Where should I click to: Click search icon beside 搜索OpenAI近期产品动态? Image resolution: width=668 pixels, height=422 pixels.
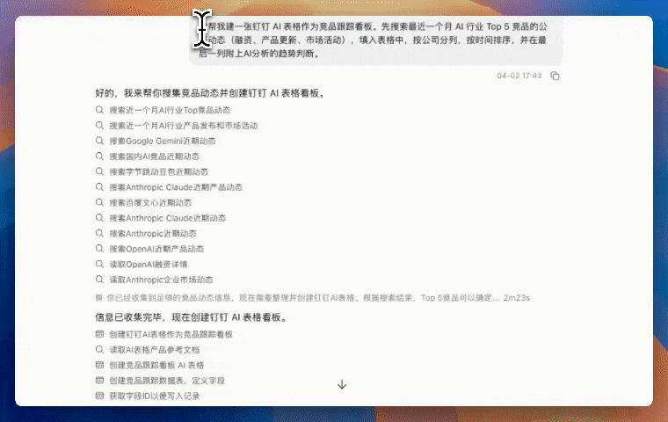[x=99, y=249]
